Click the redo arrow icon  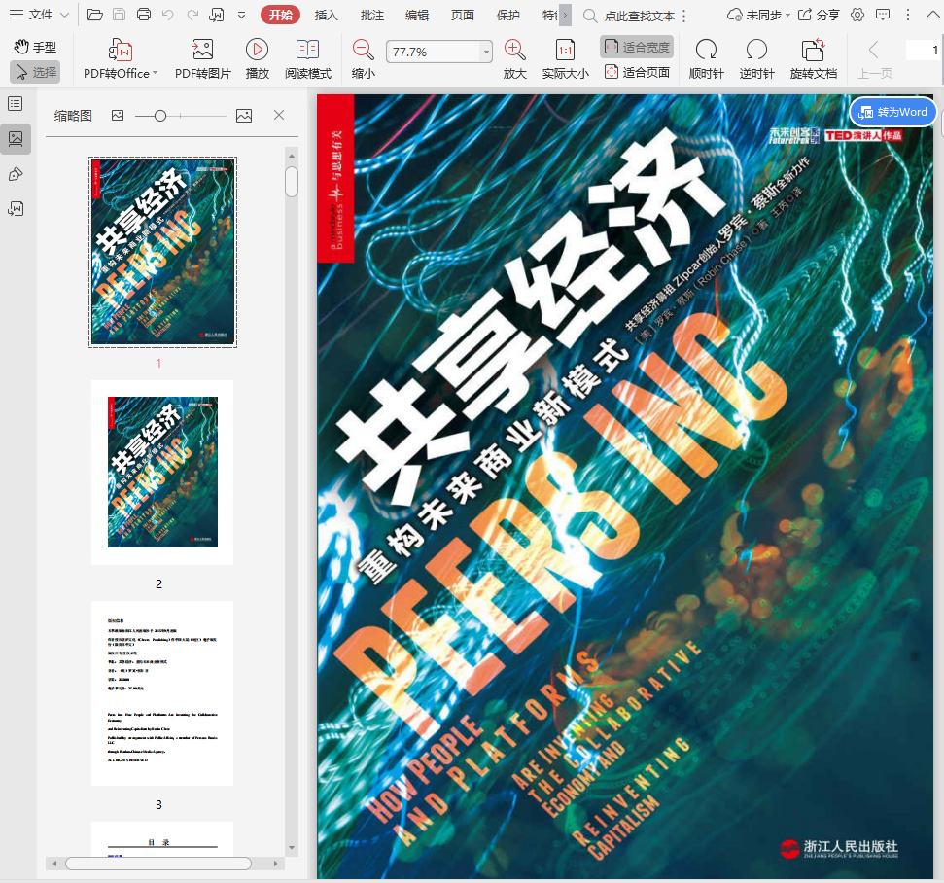(x=192, y=15)
